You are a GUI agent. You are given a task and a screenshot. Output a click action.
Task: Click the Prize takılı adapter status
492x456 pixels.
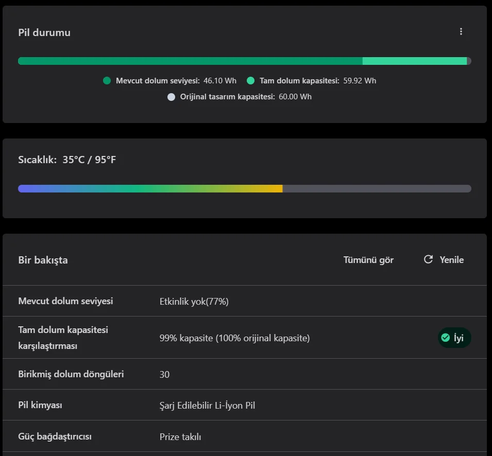(180, 437)
